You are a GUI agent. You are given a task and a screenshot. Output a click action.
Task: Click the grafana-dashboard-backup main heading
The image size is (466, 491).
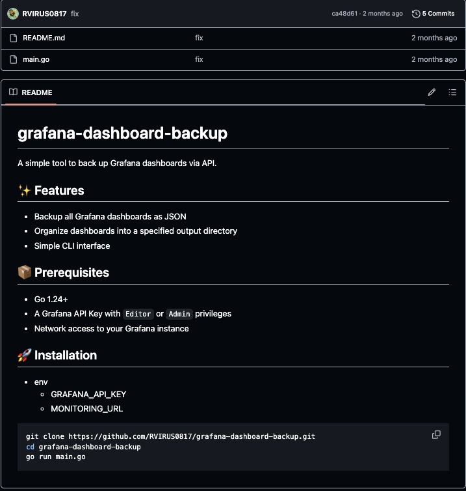click(122, 133)
